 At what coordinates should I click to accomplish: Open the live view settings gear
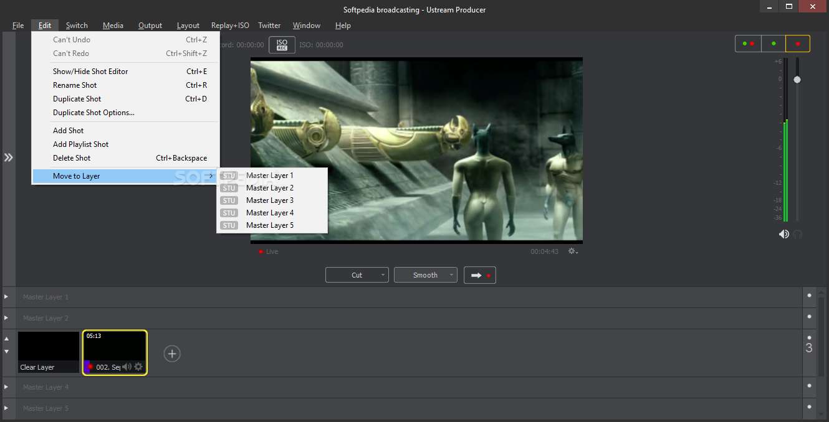573,251
